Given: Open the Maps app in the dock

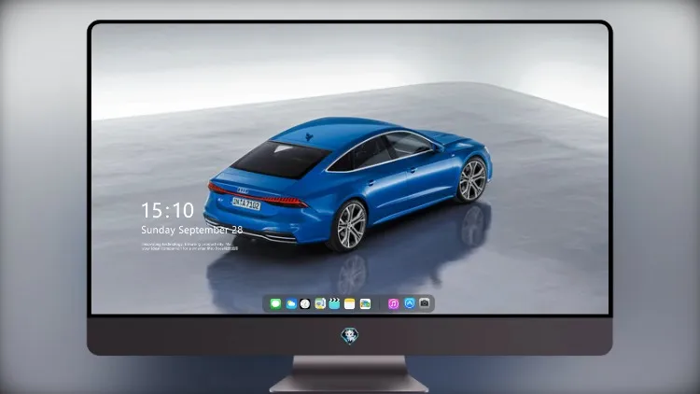Looking at the screenshot, I should point(320,303).
